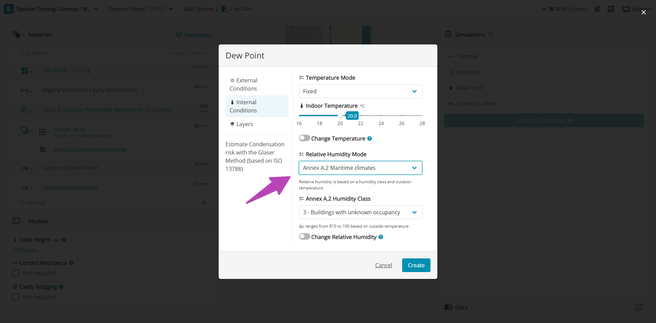This screenshot has width=656, height=323.
Task: Enable the Change Relative Humidity toggle
Action: [x=304, y=237]
